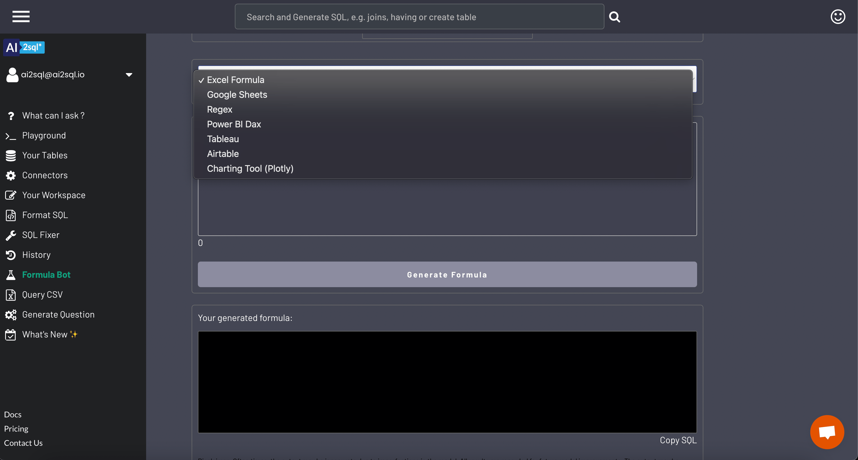Click the Connectors gear icon
Viewport: 858px width, 460px height.
(11, 175)
